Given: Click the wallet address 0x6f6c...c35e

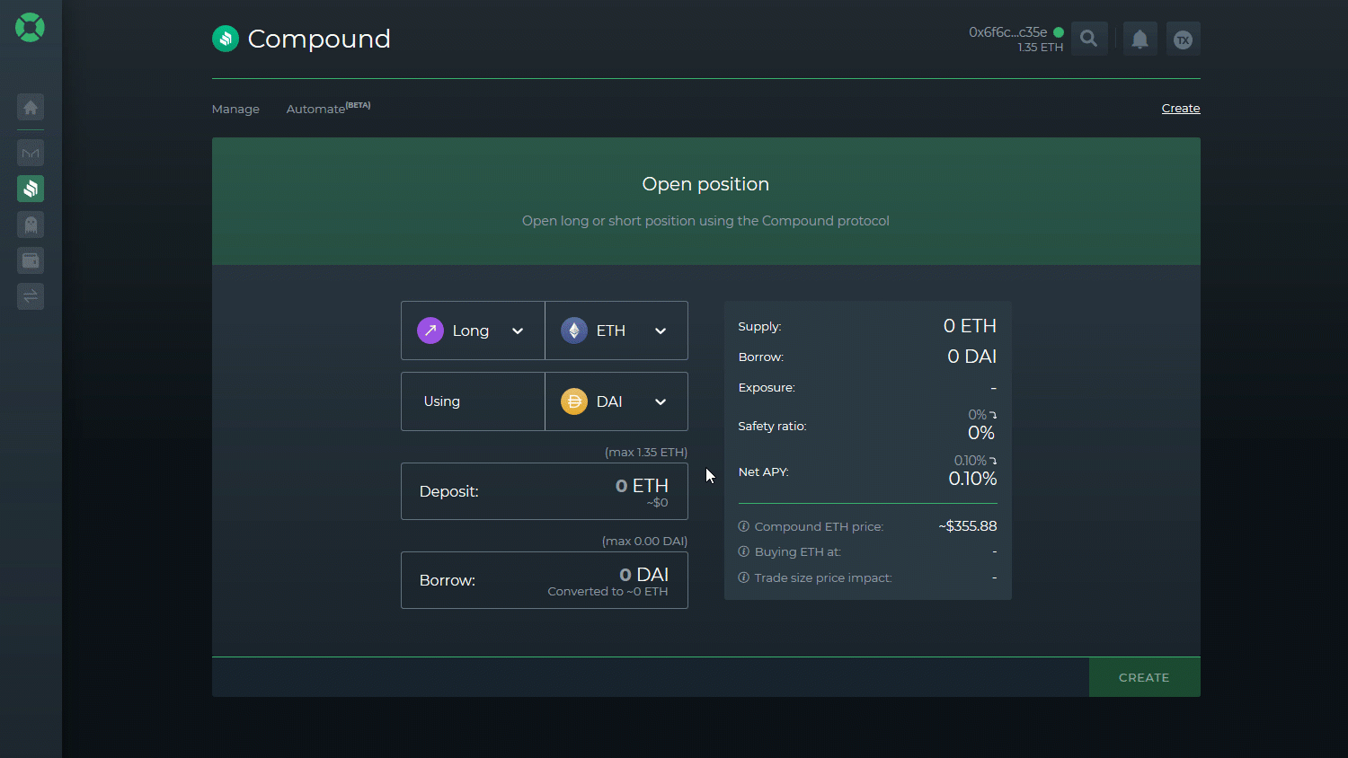Looking at the screenshot, I should point(1007,32).
